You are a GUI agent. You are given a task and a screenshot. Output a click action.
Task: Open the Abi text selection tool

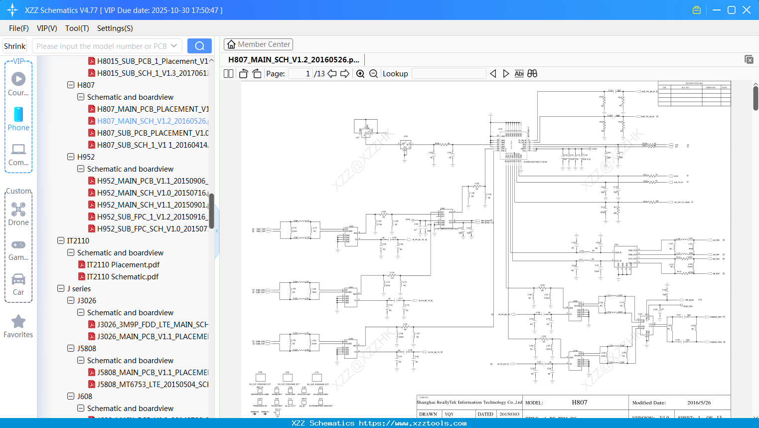coord(519,73)
